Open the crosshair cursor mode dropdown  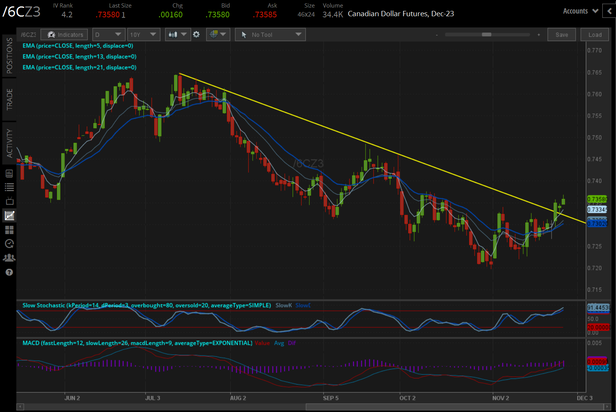pyautogui.click(x=218, y=35)
